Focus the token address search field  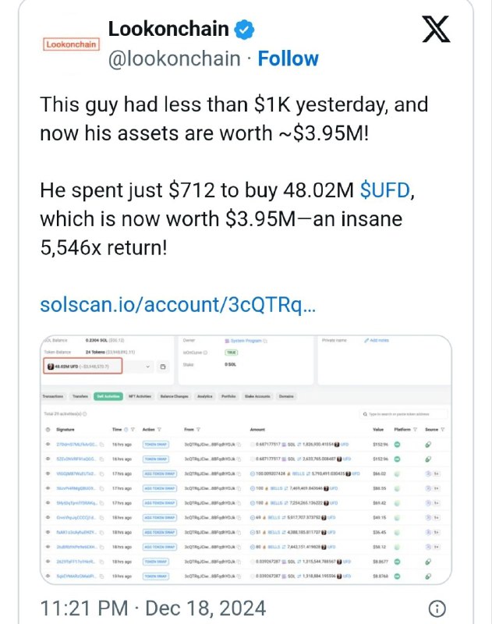click(x=403, y=414)
